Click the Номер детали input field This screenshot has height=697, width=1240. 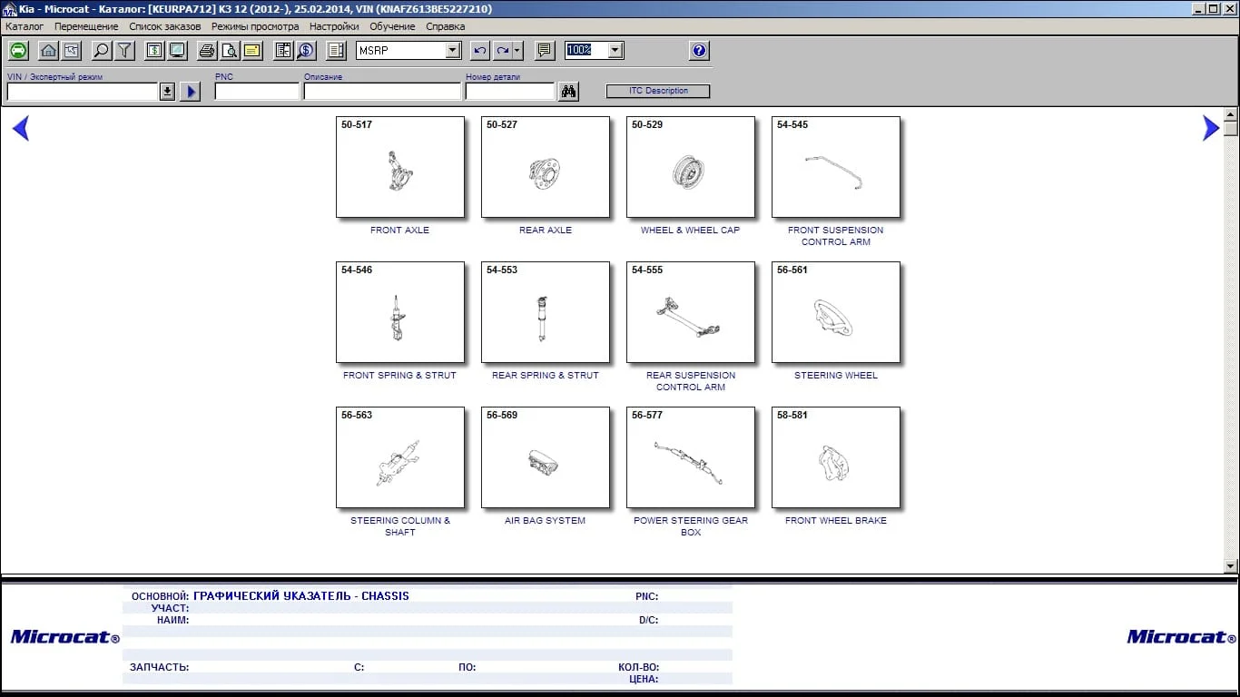[x=509, y=92]
